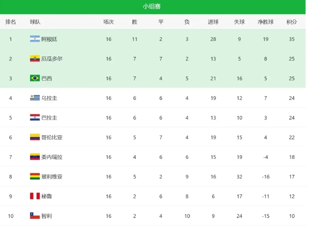Click the Uruguay flag icon
The image size is (314, 226).
[x=35, y=98]
